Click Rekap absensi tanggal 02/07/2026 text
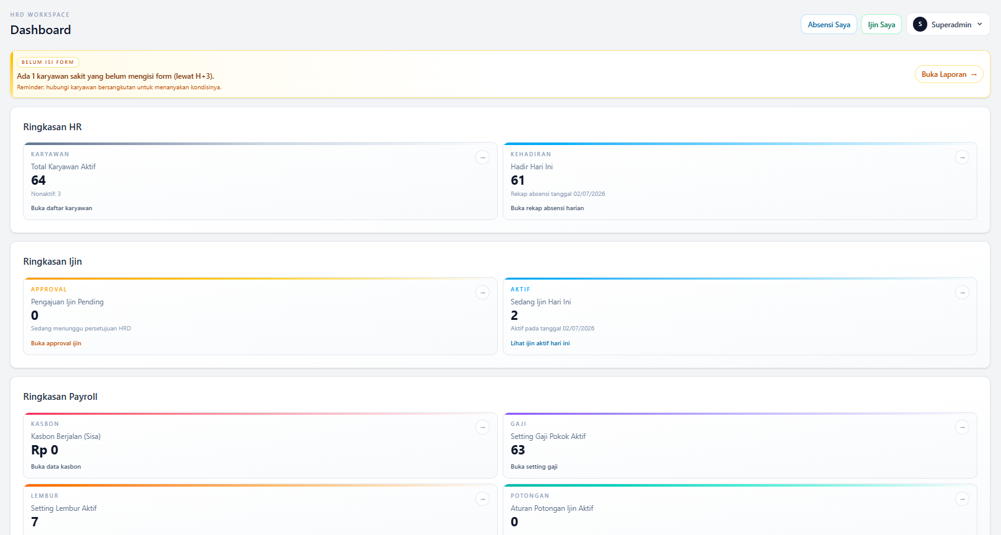 point(558,194)
